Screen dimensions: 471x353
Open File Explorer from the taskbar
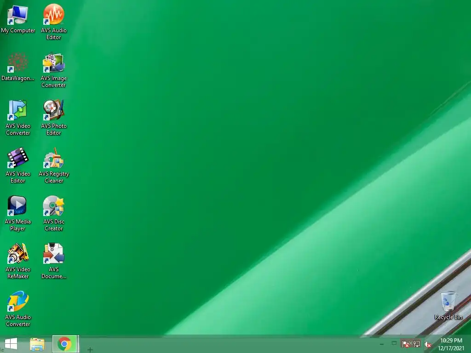coord(37,344)
